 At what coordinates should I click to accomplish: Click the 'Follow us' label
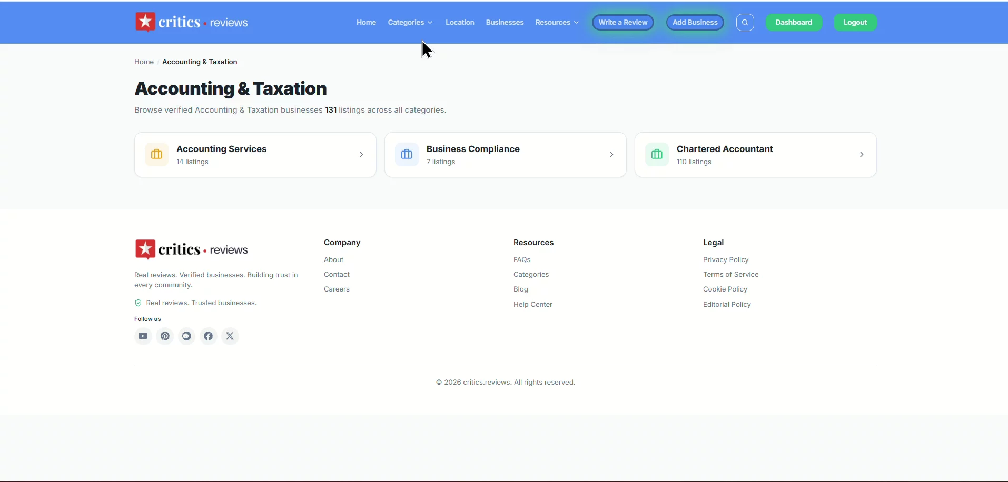[x=147, y=319]
